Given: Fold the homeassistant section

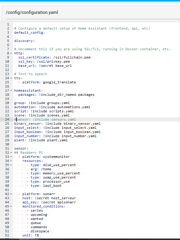Looking at the screenshot, I should 11,90.
